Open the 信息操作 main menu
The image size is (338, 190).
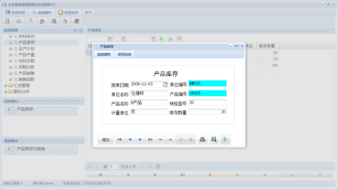point(42,13)
